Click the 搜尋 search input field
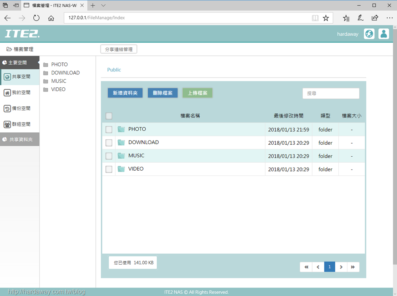The image size is (397, 296). point(331,93)
